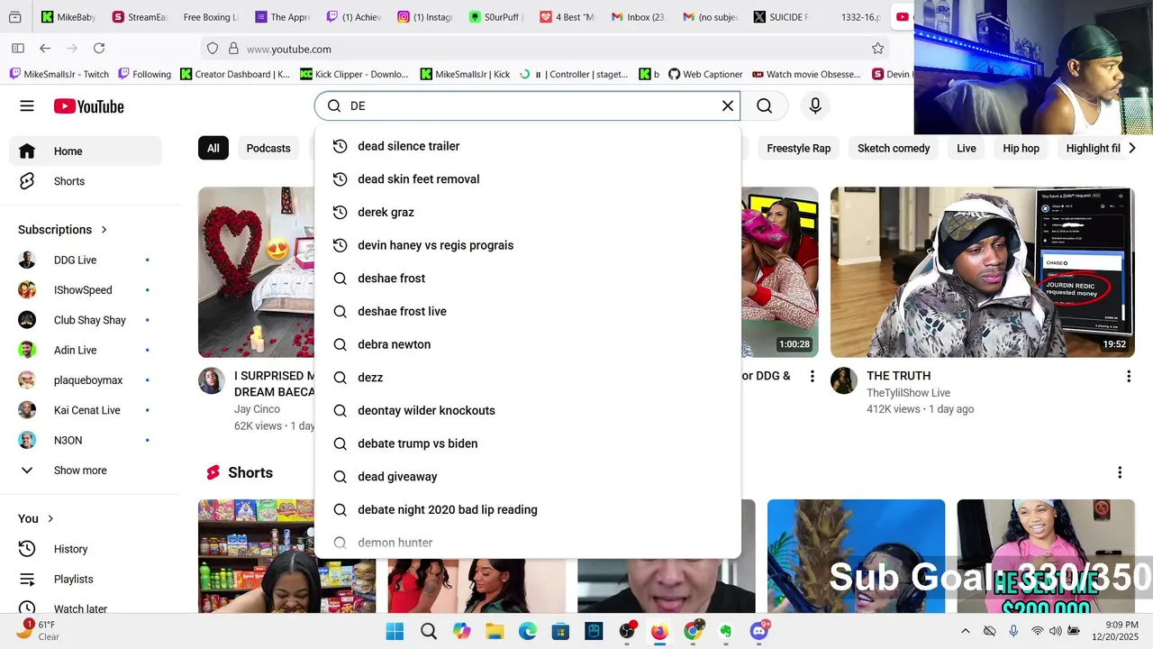Open the Windows Start button
1153x649 pixels.
pyautogui.click(x=395, y=631)
